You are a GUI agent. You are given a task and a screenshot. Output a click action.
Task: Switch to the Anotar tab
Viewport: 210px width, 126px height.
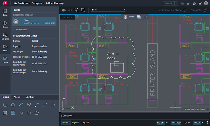click(x=17, y=97)
